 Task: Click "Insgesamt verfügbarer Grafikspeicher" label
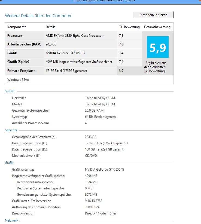point(39,176)
